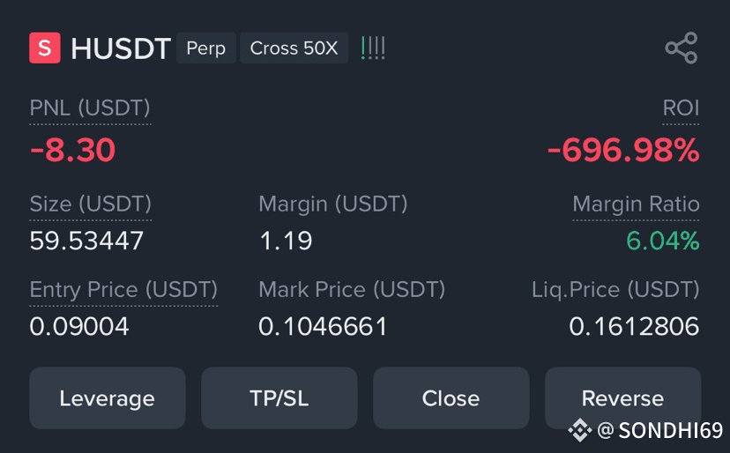Screen dimensions: 730x453
Task: Click the @SONDHI69 username watermark
Action: pos(659,430)
